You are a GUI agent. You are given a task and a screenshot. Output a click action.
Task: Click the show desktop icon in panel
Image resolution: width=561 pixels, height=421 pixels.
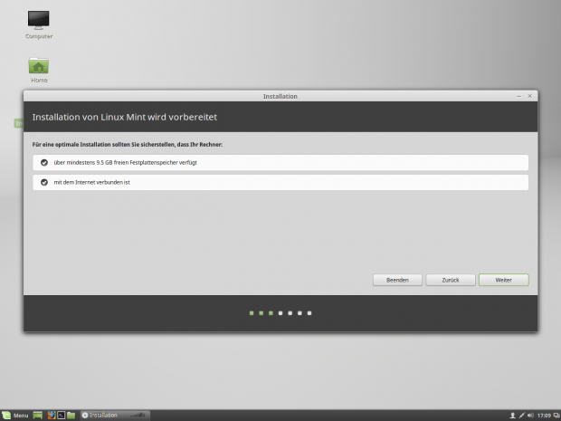pyautogui.click(x=38, y=416)
